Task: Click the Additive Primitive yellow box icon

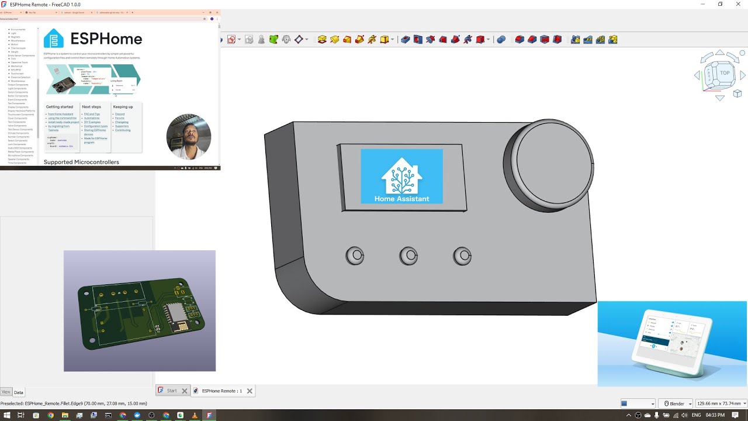Action: coord(385,40)
